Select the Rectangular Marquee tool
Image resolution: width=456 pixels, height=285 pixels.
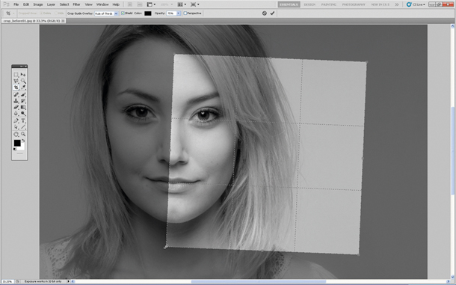coord(16,75)
